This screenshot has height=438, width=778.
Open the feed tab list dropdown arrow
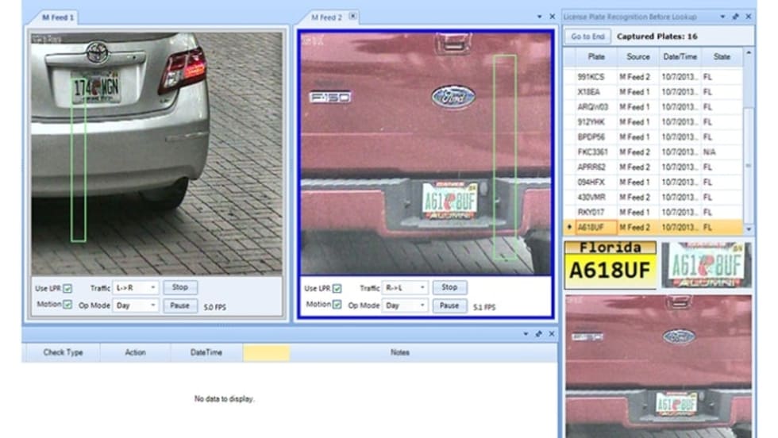[539, 16]
